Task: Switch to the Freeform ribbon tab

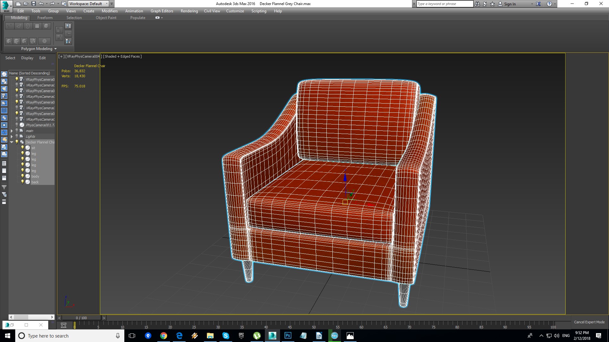Action: click(45, 18)
